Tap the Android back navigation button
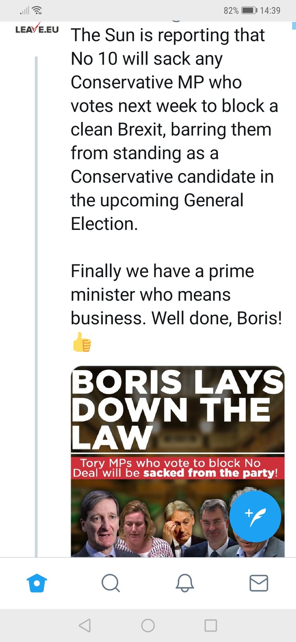This screenshot has width=296, height=642. (85, 625)
